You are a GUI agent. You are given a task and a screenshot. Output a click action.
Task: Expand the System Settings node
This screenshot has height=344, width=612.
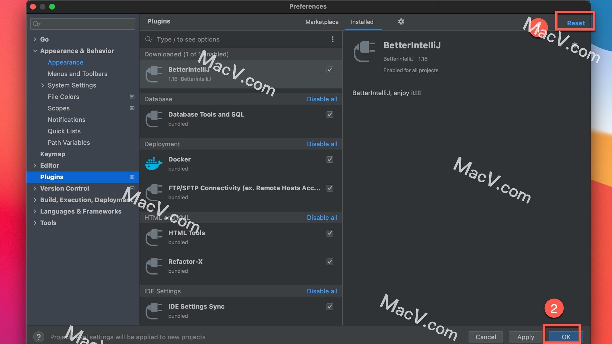click(42, 85)
